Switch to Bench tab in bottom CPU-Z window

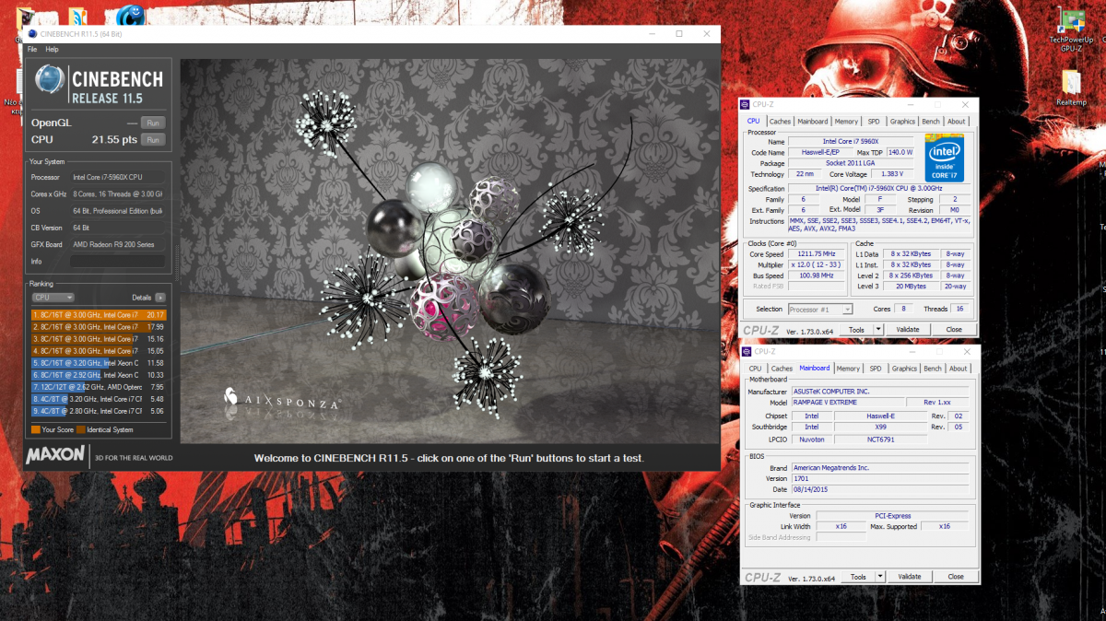point(933,369)
